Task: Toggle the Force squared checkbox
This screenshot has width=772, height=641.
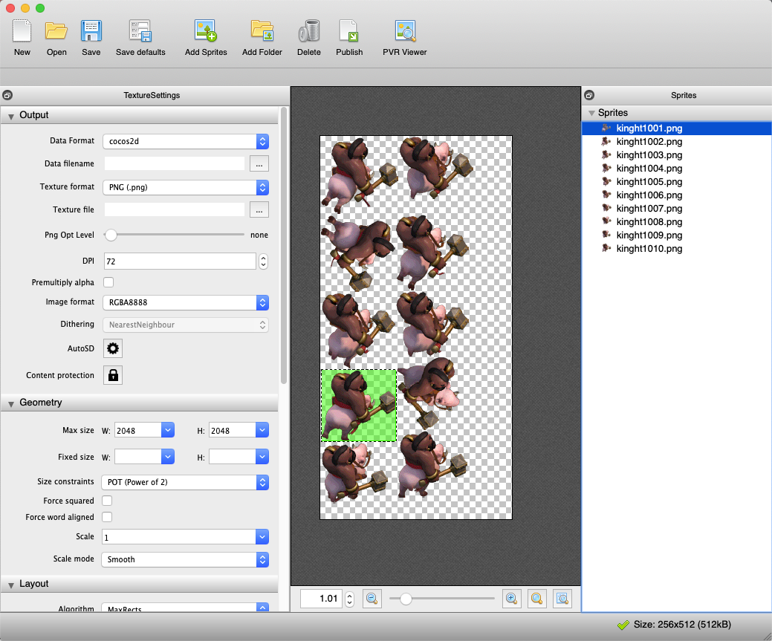Action: (107, 501)
